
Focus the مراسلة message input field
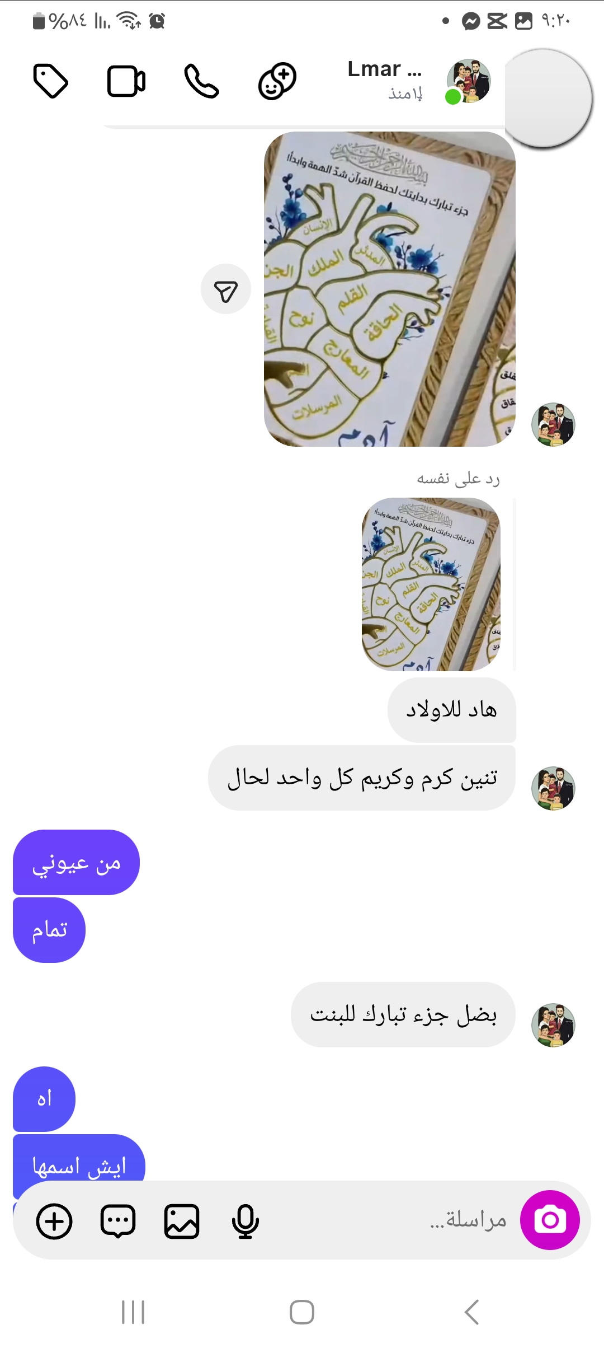pyautogui.click(x=386, y=1220)
